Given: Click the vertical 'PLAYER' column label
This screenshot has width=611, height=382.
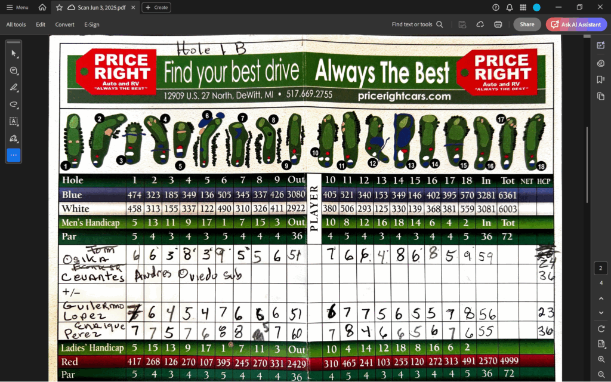Looking at the screenshot, I should tap(314, 208).
